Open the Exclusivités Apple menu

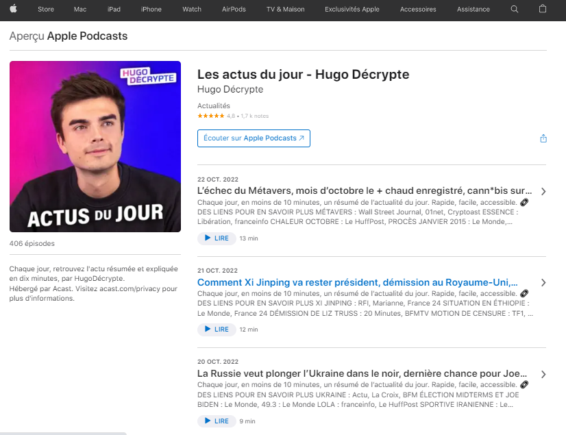pos(352,10)
